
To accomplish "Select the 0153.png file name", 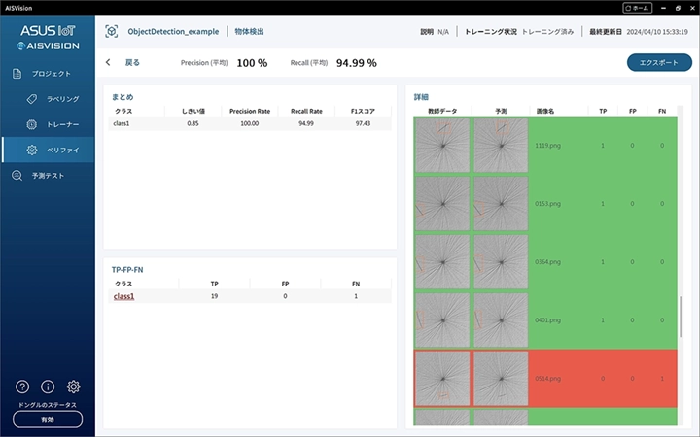I will coord(547,203).
